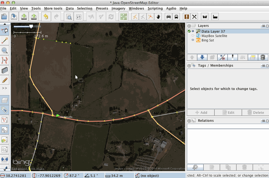The height and width of the screenshot is (178, 269).
Task: Collapse the Relations panel
Action: coord(189,121)
